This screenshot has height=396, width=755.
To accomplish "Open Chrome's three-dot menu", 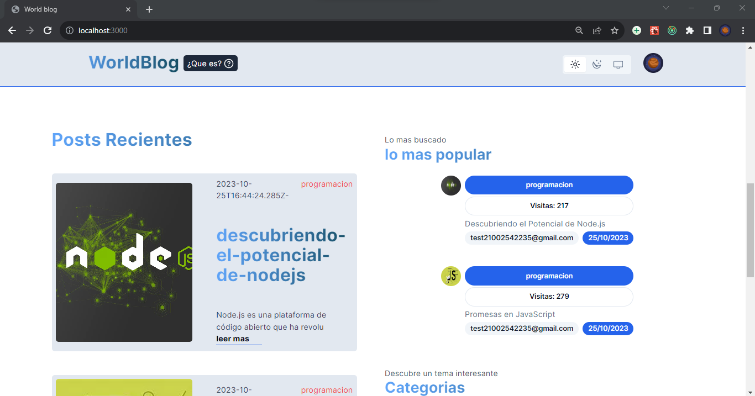I will 743,30.
